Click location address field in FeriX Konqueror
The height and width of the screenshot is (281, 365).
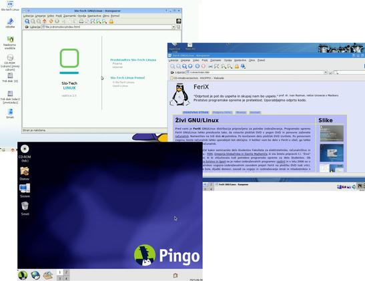pyautogui.click(x=255, y=72)
